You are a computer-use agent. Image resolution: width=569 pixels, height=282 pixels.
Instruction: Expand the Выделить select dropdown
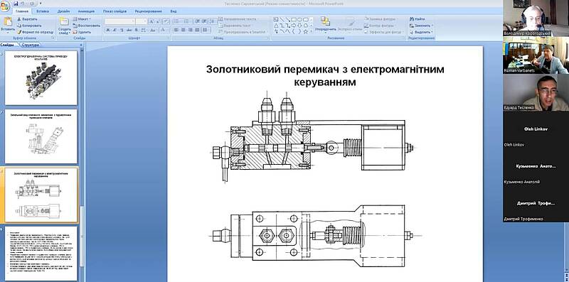tap(421, 32)
